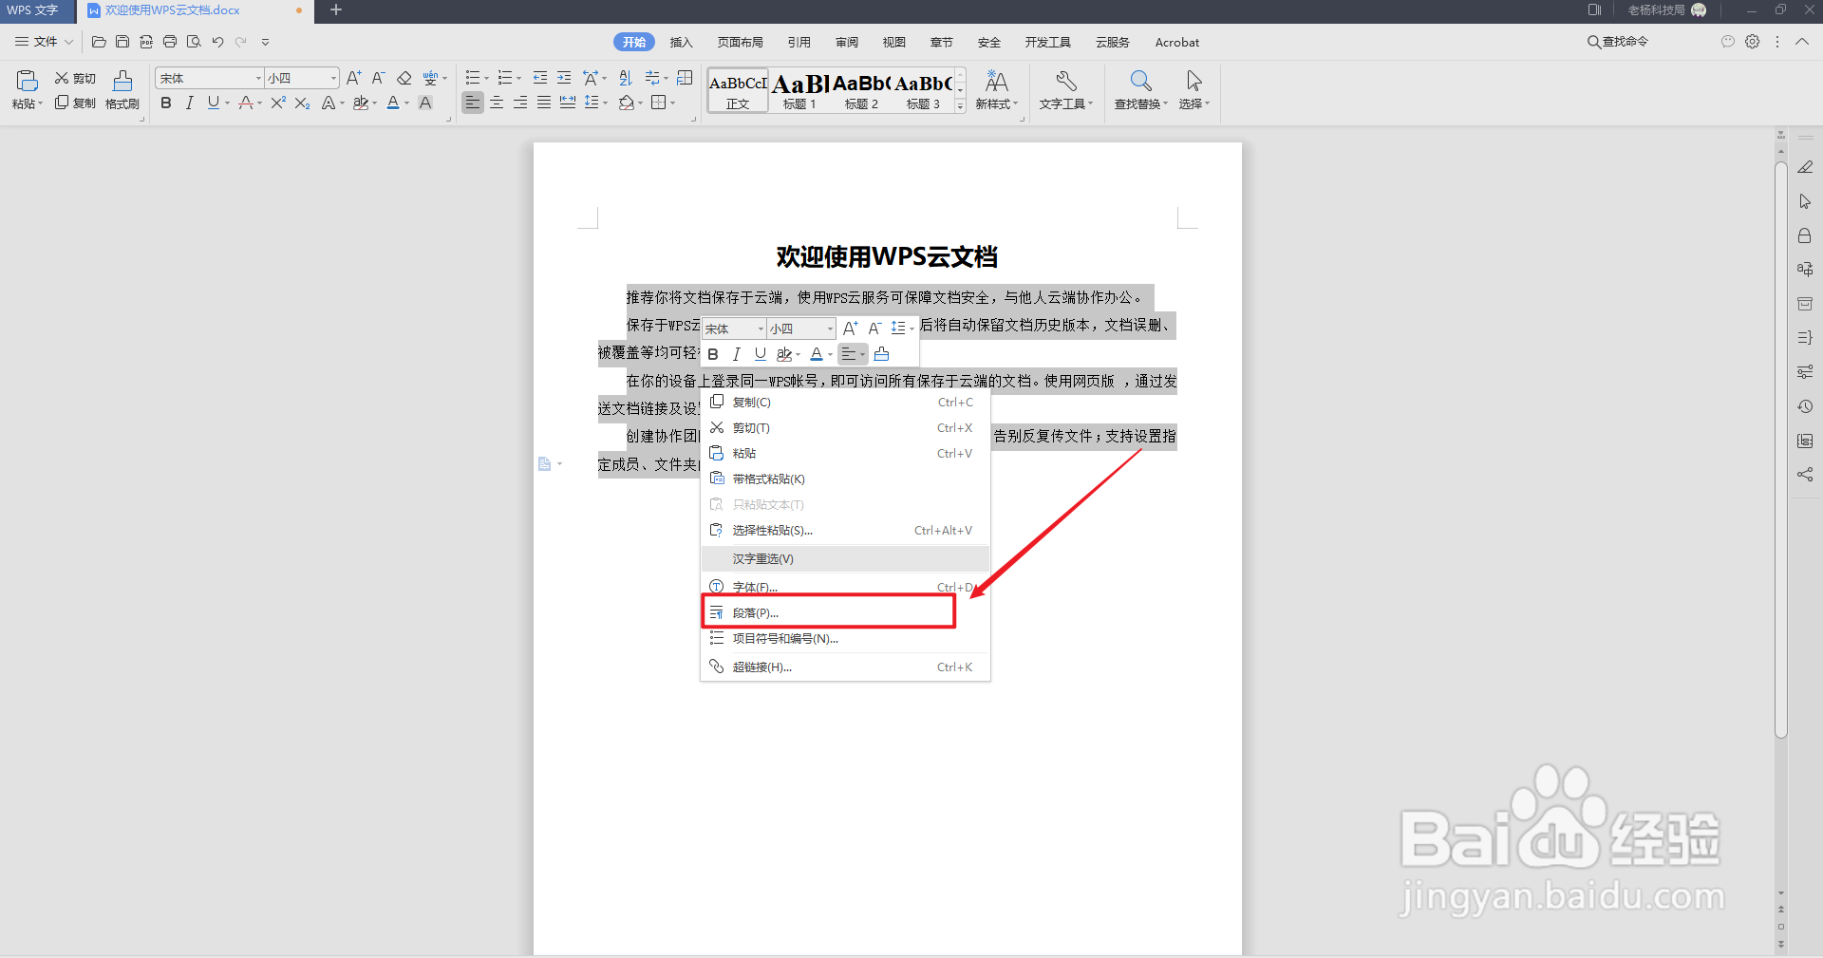Toggle Bold in floating mini toolbar
Screen dimensions: 1823x958
tap(713, 354)
